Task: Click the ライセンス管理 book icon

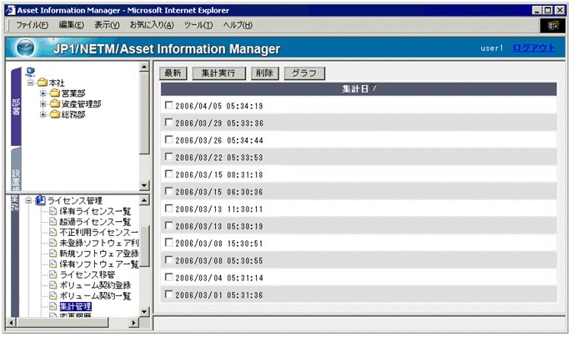Action: tap(40, 200)
